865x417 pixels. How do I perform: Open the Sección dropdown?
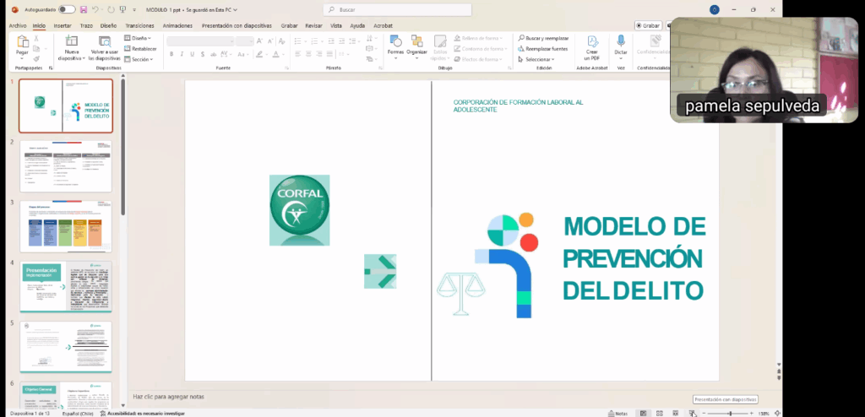coord(139,59)
